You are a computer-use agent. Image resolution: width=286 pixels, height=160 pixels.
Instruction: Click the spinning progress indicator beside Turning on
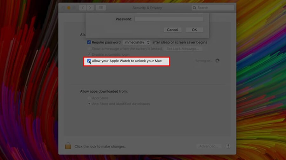[x=217, y=61]
